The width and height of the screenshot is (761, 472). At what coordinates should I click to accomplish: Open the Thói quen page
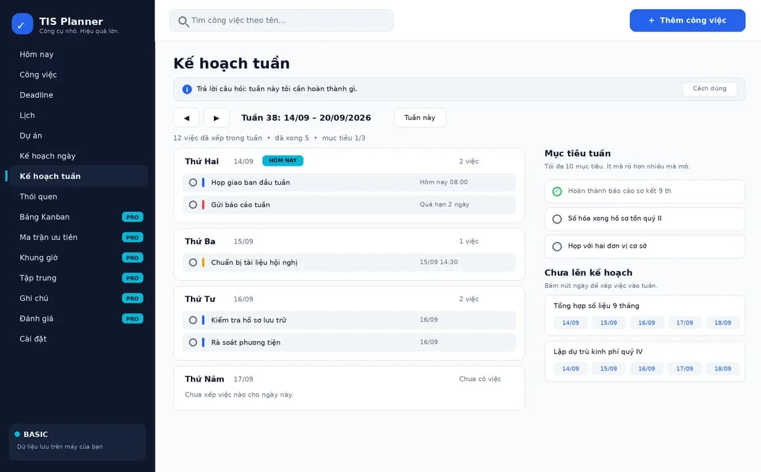coord(79,197)
